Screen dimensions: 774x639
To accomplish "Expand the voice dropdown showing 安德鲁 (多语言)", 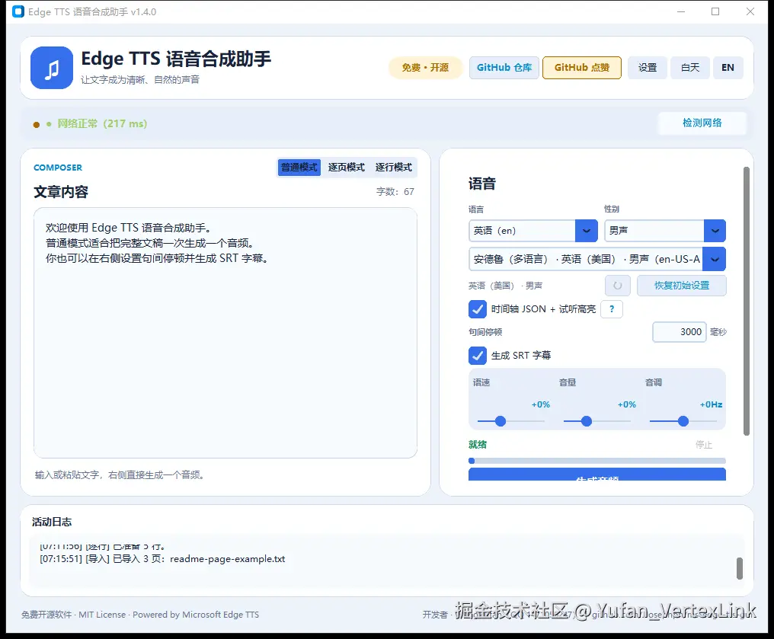I will coord(597,259).
